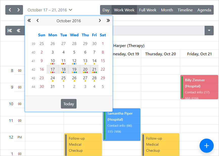Collapse the October 17 – 21, 2016 date dropdown
219x156 pixels.
point(50,10)
